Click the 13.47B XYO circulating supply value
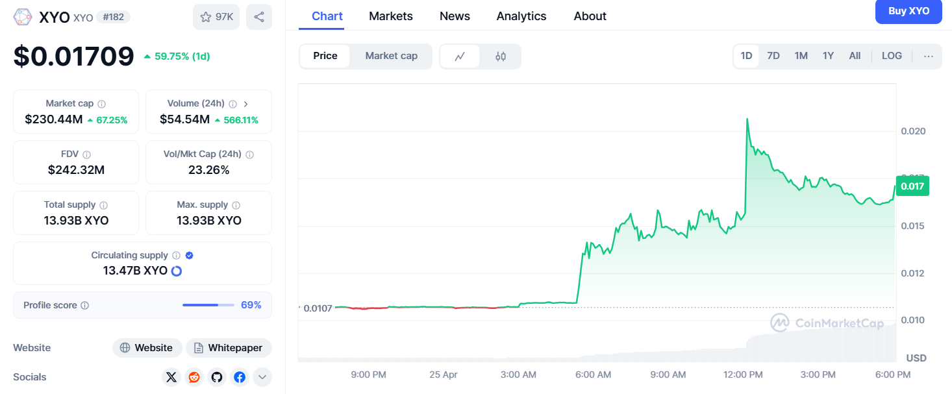This screenshot has width=952, height=394. [x=135, y=271]
